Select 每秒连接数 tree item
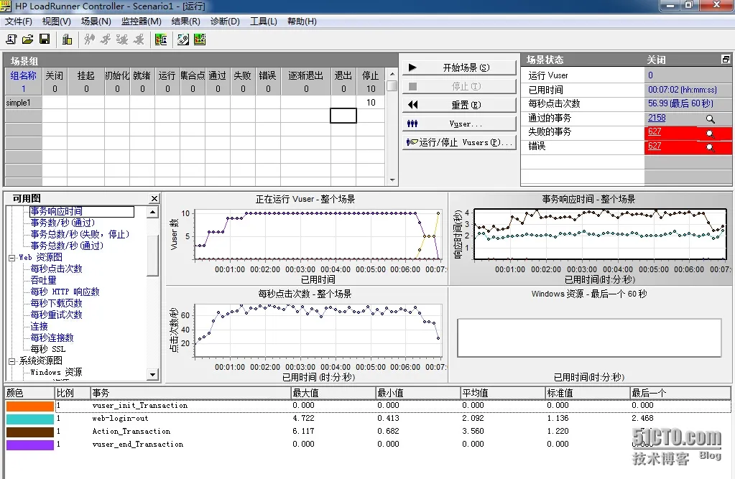 [x=52, y=338]
